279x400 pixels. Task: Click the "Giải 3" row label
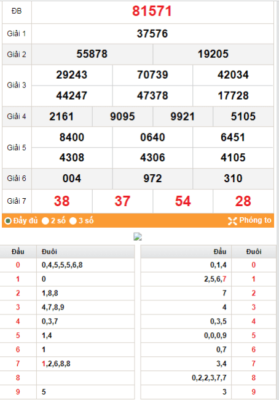click(17, 85)
